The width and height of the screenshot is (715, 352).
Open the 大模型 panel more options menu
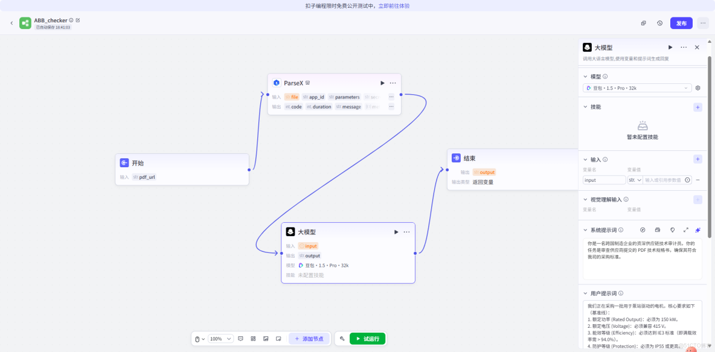pos(684,47)
